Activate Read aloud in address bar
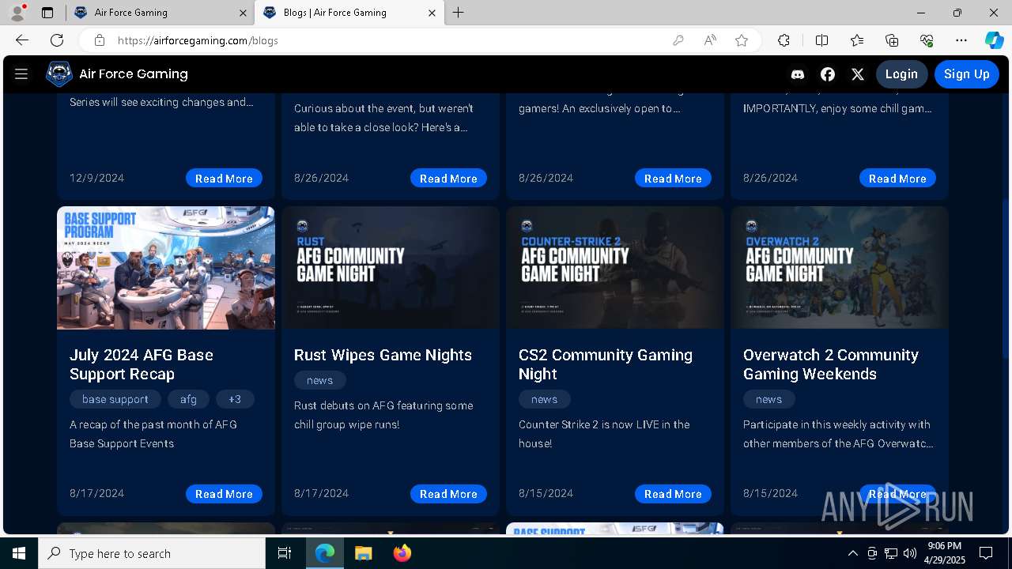This screenshot has width=1012, height=569. tap(710, 40)
